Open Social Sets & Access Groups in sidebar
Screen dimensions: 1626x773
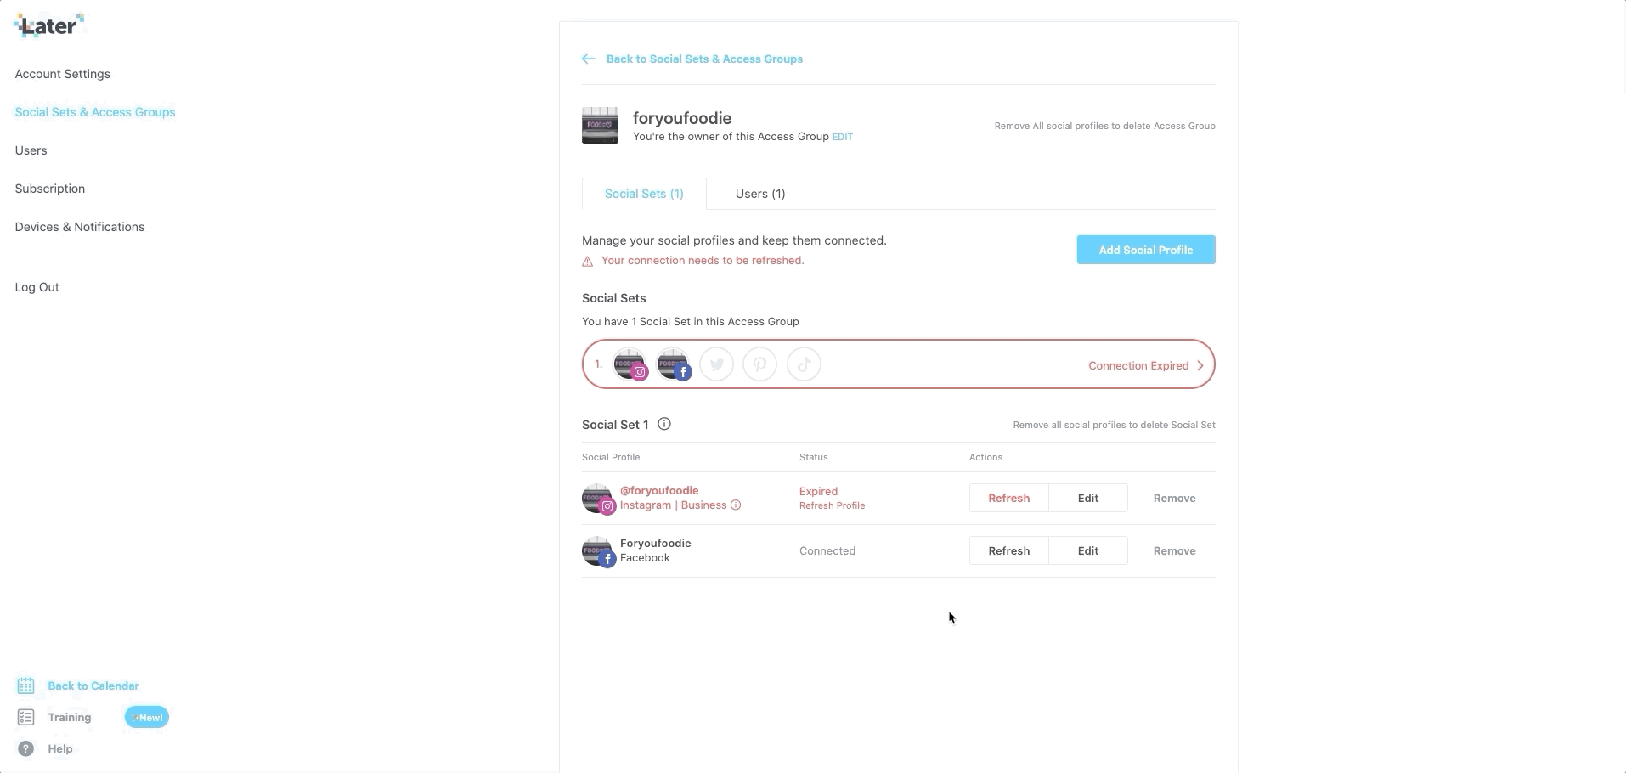point(95,112)
